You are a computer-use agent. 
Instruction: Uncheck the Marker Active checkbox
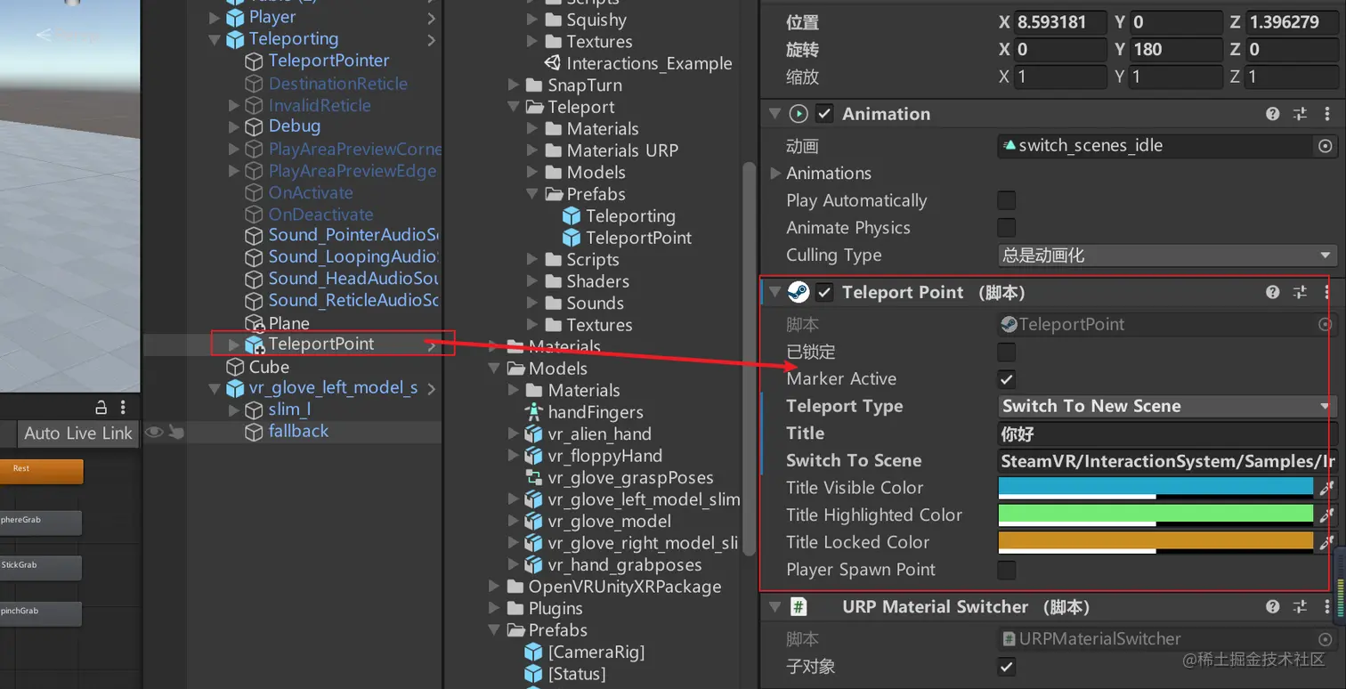tap(1007, 379)
